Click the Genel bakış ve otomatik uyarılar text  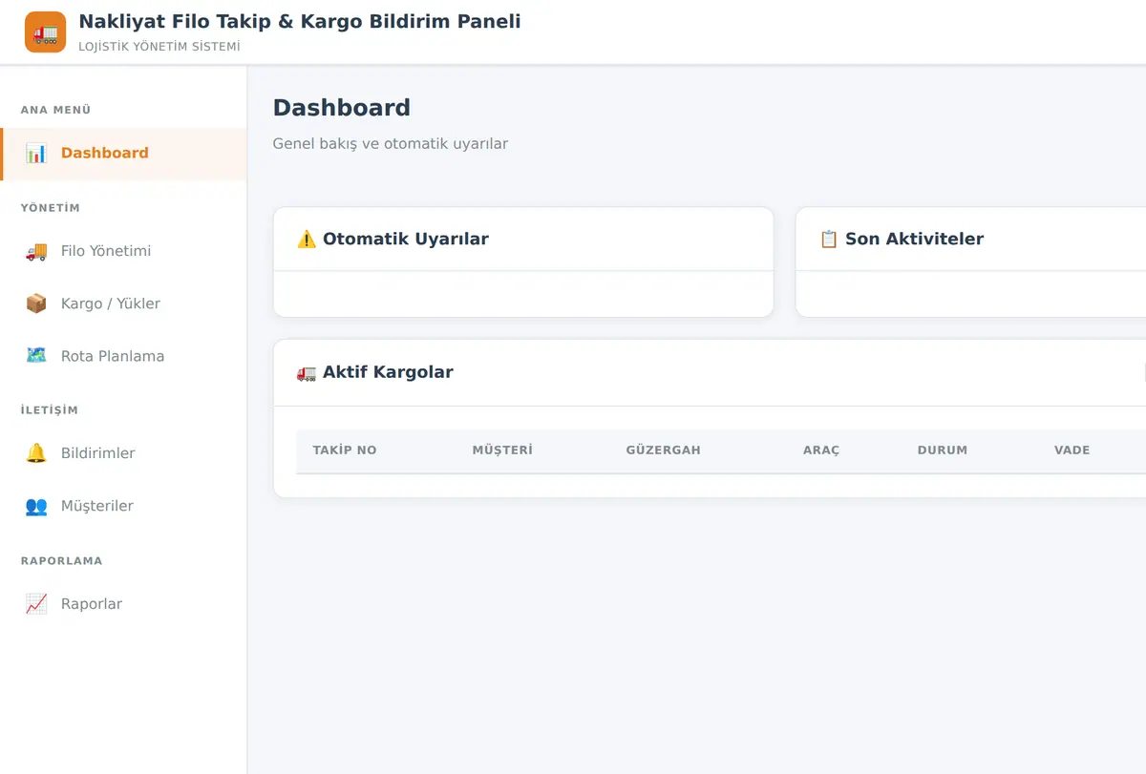coord(391,144)
